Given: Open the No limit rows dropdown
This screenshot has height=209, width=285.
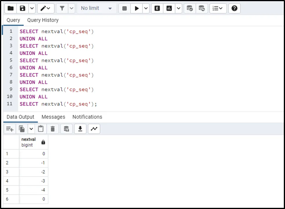Looking at the screenshot, I should click(96, 8).
